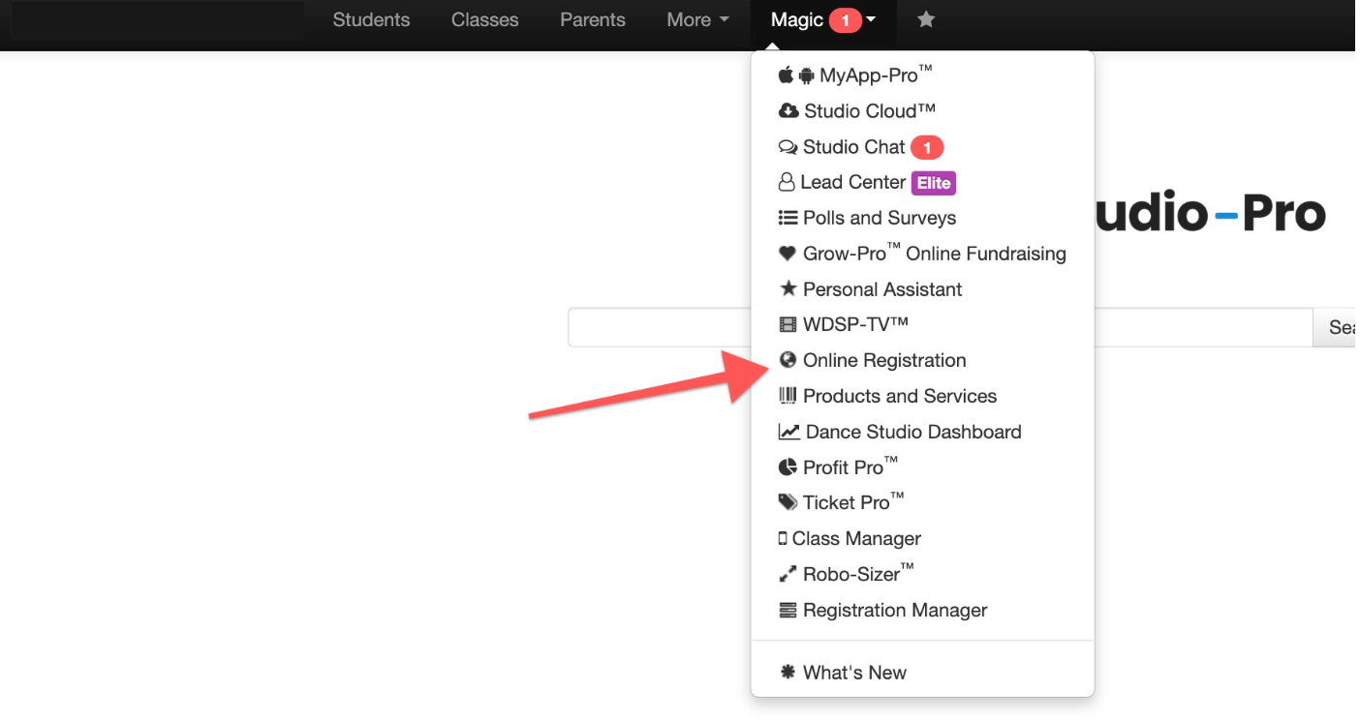Open the Parents tab in the navbar
The height and width of the screenshot is (722, 1360).
[x=593, y=19]
